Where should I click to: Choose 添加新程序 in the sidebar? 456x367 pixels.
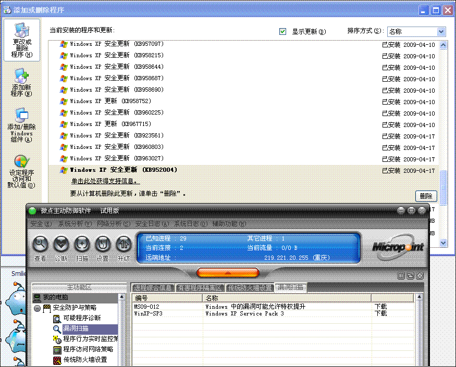point(21,83)
